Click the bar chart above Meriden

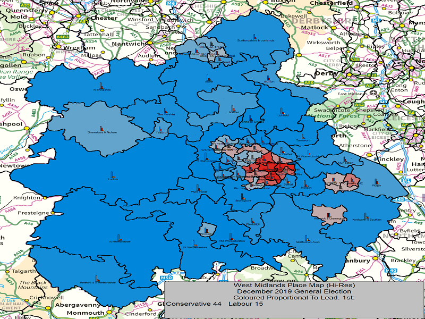305,183
